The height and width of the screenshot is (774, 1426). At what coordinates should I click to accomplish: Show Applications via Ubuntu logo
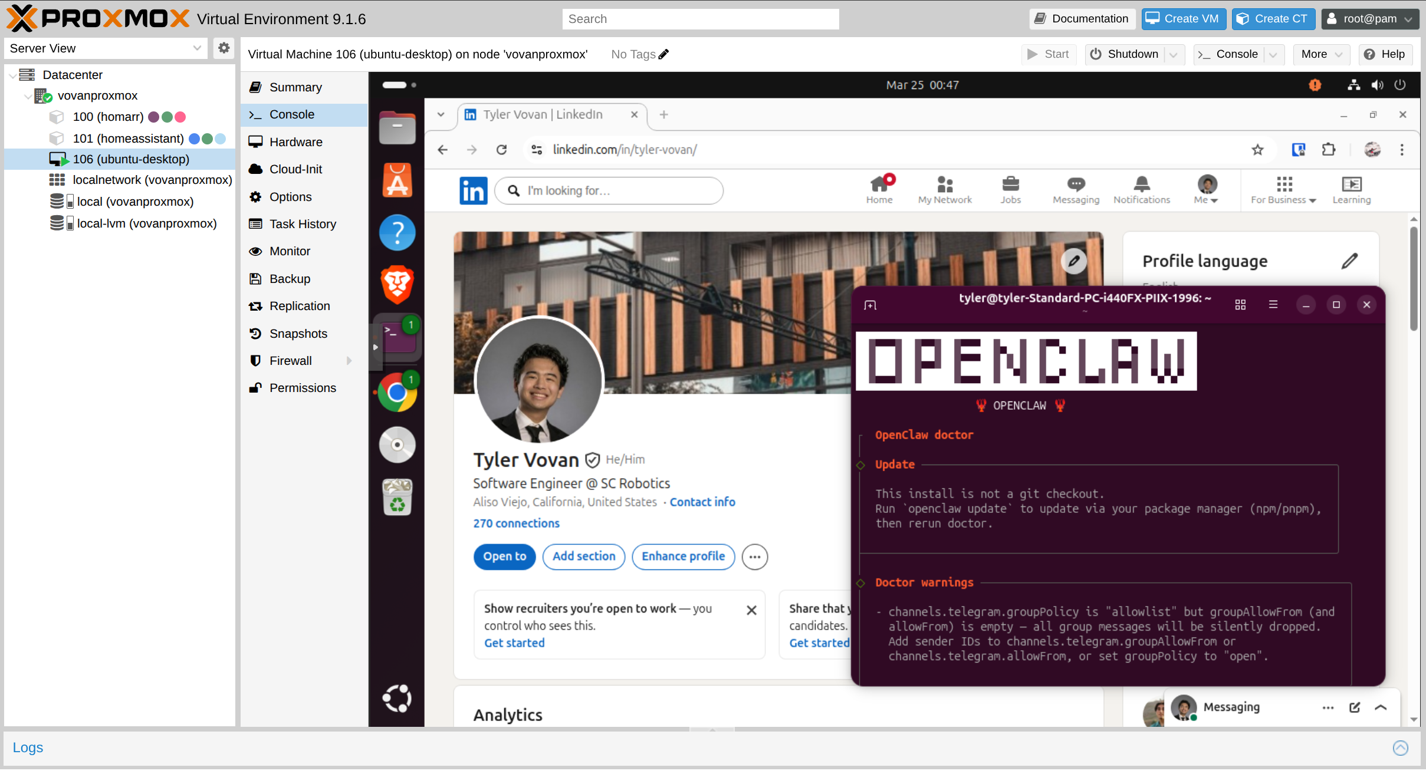point(397,698)
